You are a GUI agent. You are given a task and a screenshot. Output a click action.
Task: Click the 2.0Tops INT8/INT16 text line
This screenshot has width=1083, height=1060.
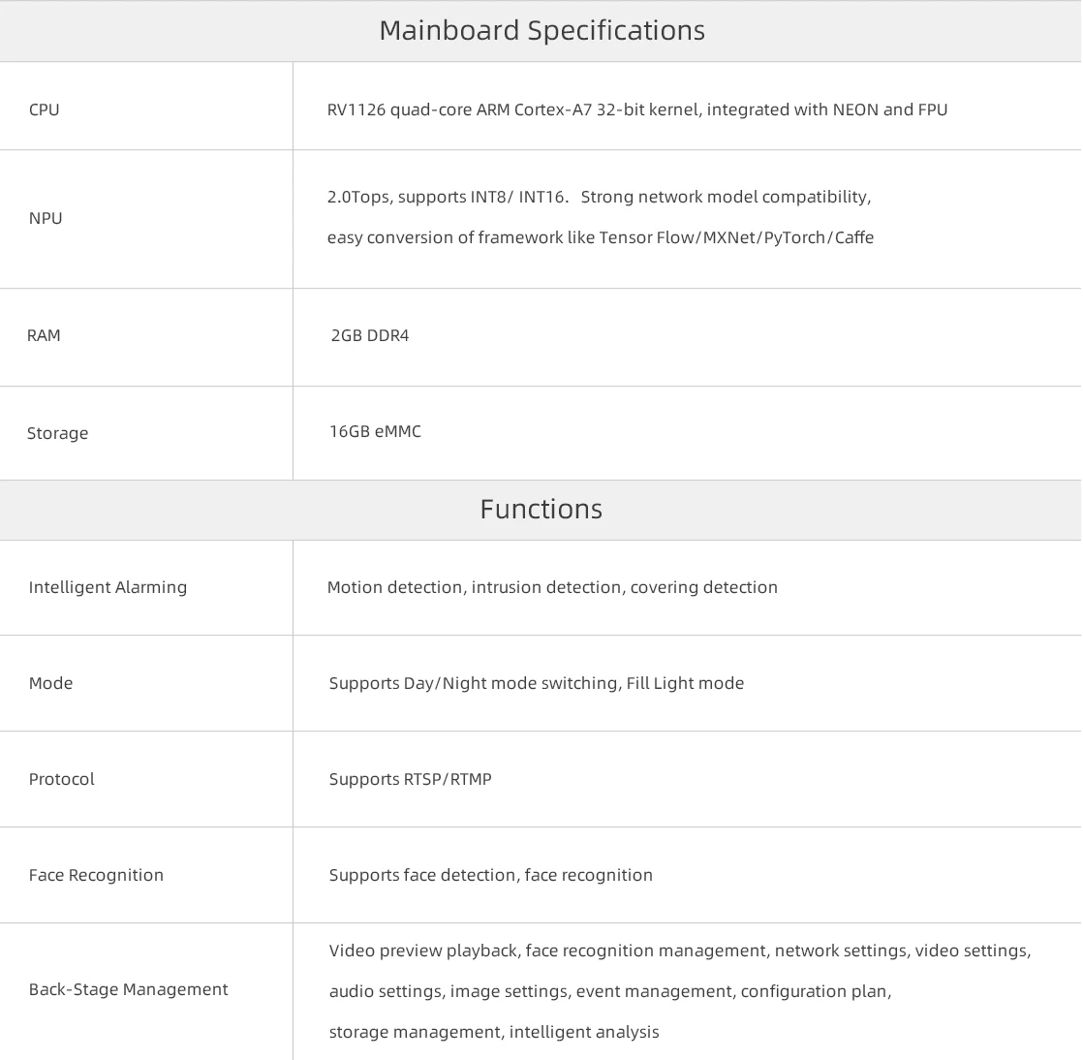click(599, 197)
